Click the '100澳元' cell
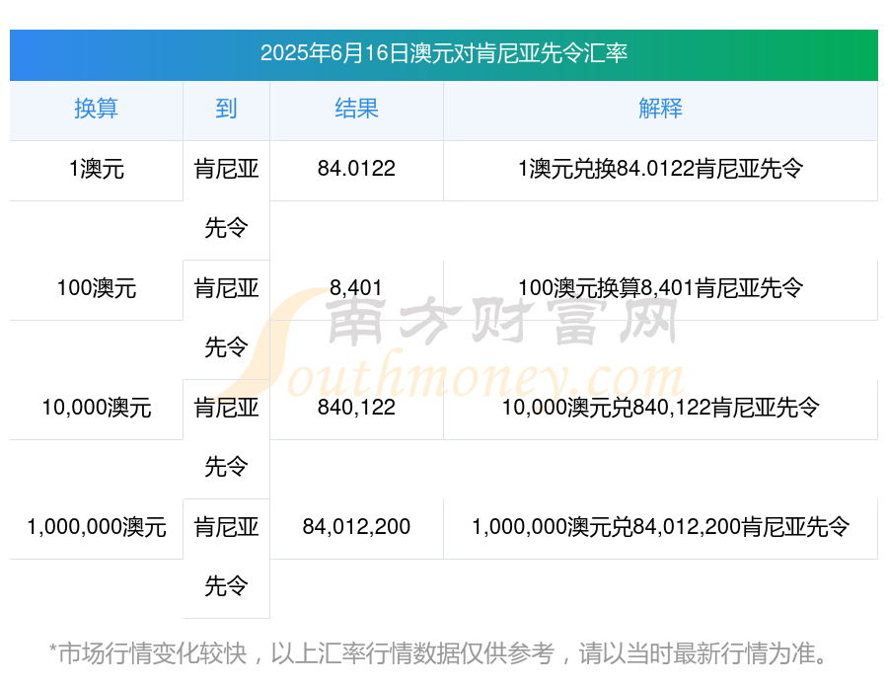This screenshot has width=888, height=684. click(97, 288)
